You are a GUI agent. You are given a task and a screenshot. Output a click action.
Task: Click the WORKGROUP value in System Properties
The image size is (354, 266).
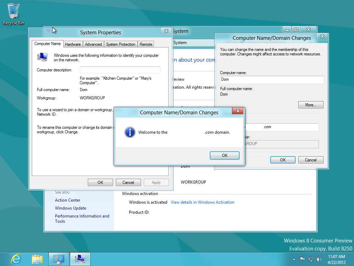[x=92, y=98]
